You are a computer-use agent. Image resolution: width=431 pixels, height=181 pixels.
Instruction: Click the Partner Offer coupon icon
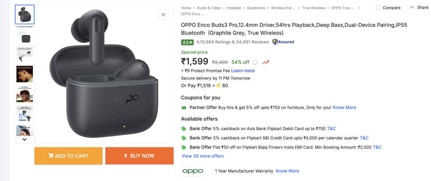[184, 108]
